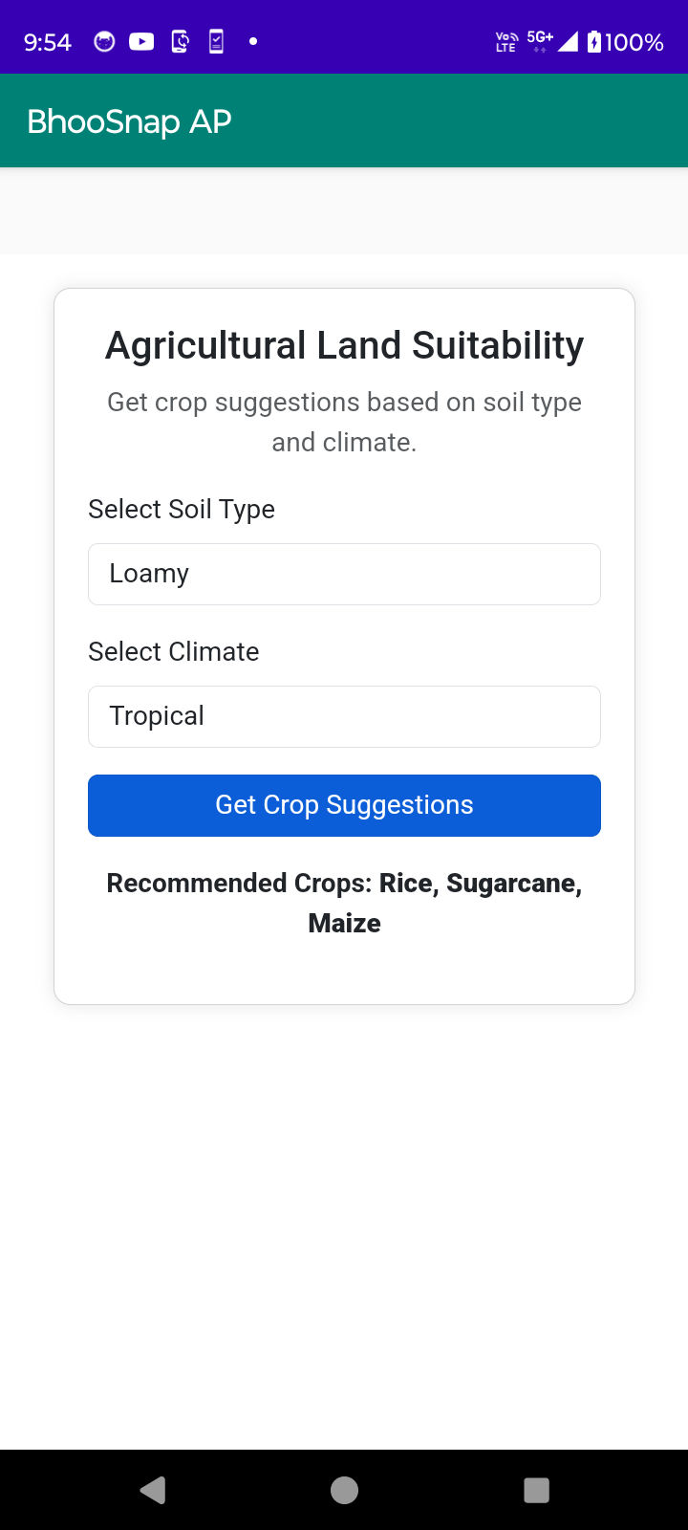This screenshot has height=1530, width=688.
Task: Tap the checklist device notification icon
Action: pos(216,41)
